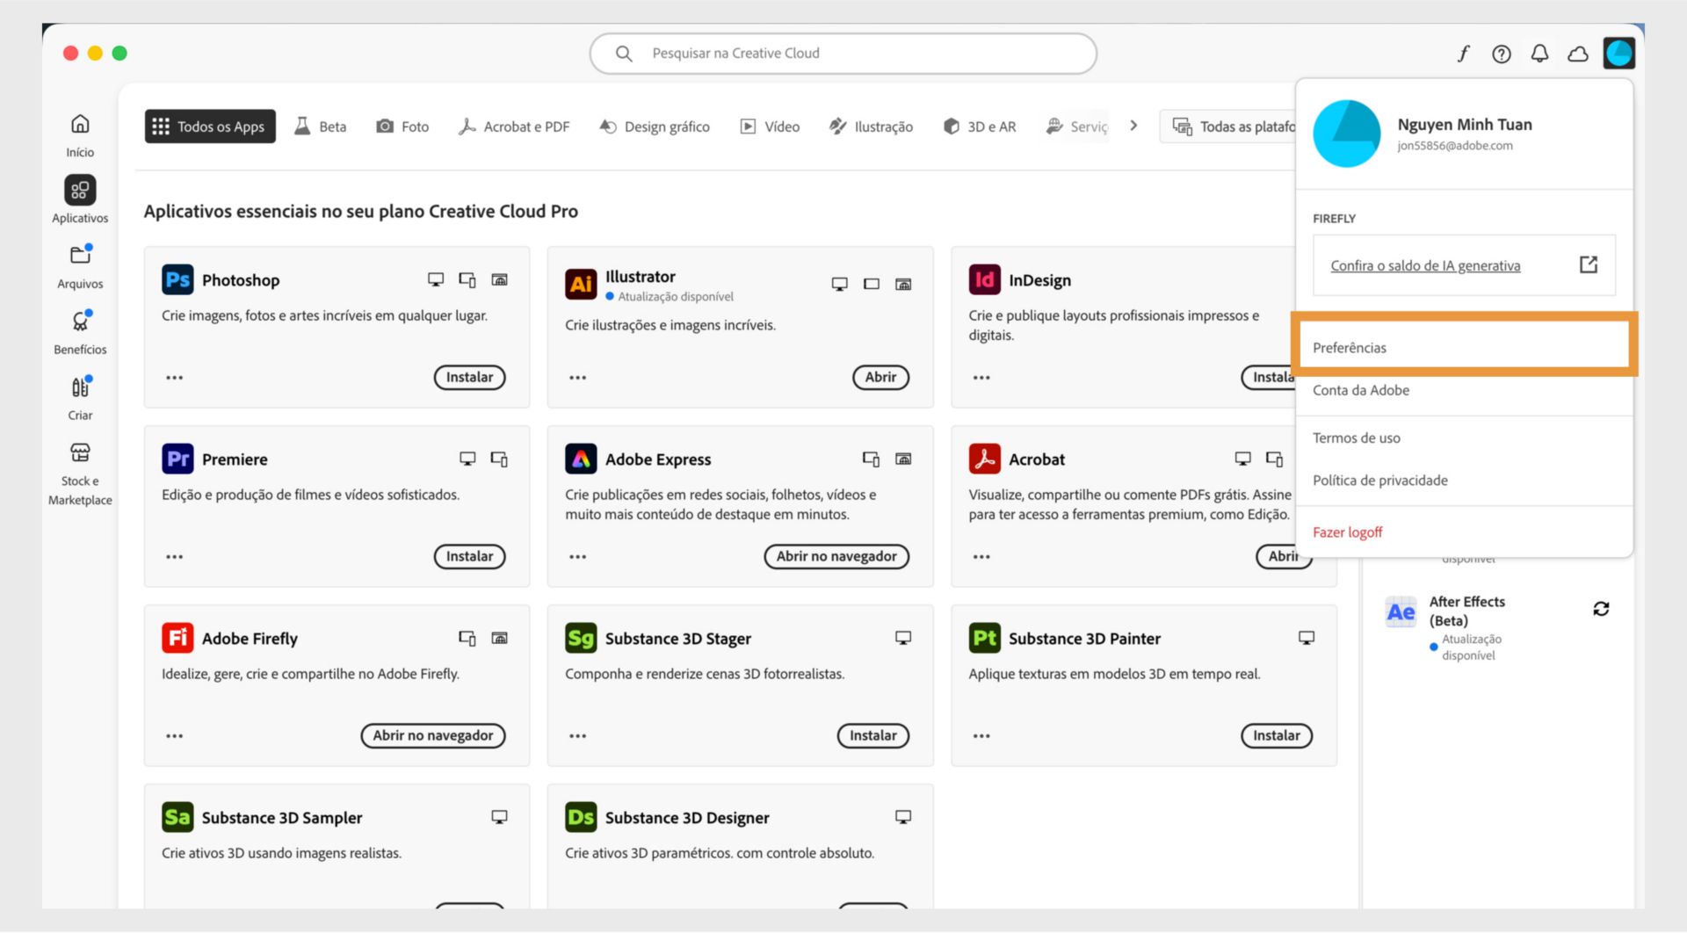Open Adobe Firefly more options ellipsis
Screen dimensions: 1687x933
tap(175, 736)
